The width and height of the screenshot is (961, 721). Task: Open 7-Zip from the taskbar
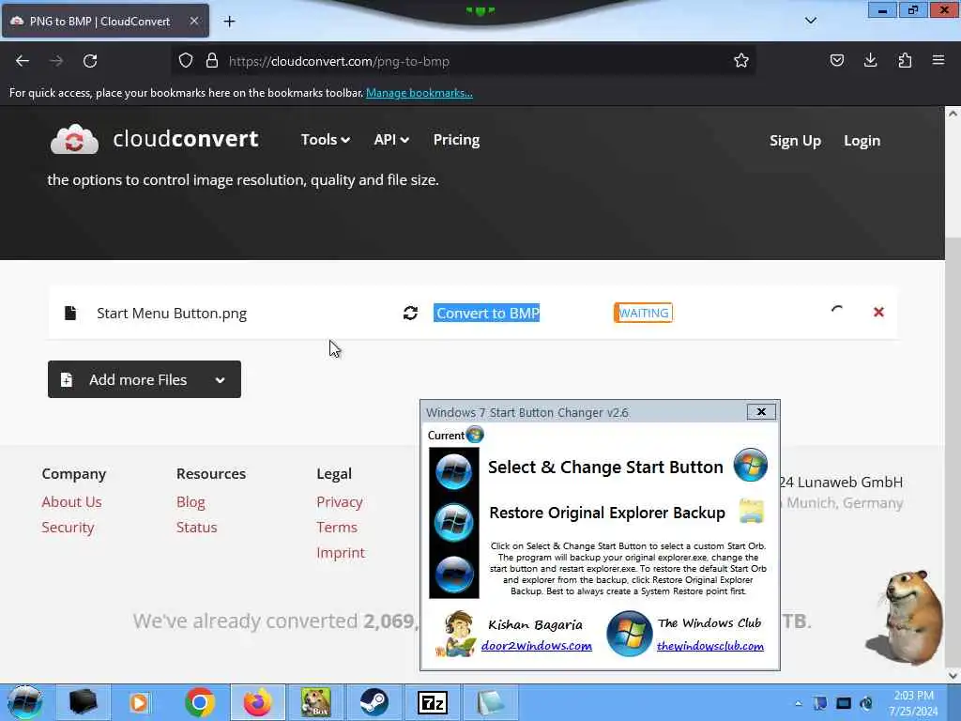pyautogui.click(x=432, y=702)
